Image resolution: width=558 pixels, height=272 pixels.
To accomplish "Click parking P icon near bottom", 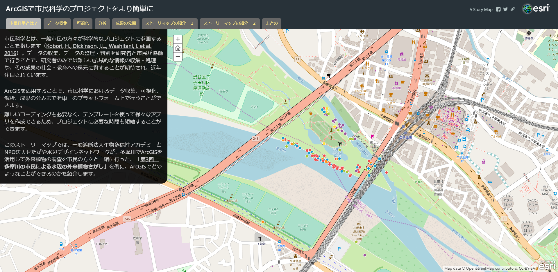I will click(x=339, y=249).
